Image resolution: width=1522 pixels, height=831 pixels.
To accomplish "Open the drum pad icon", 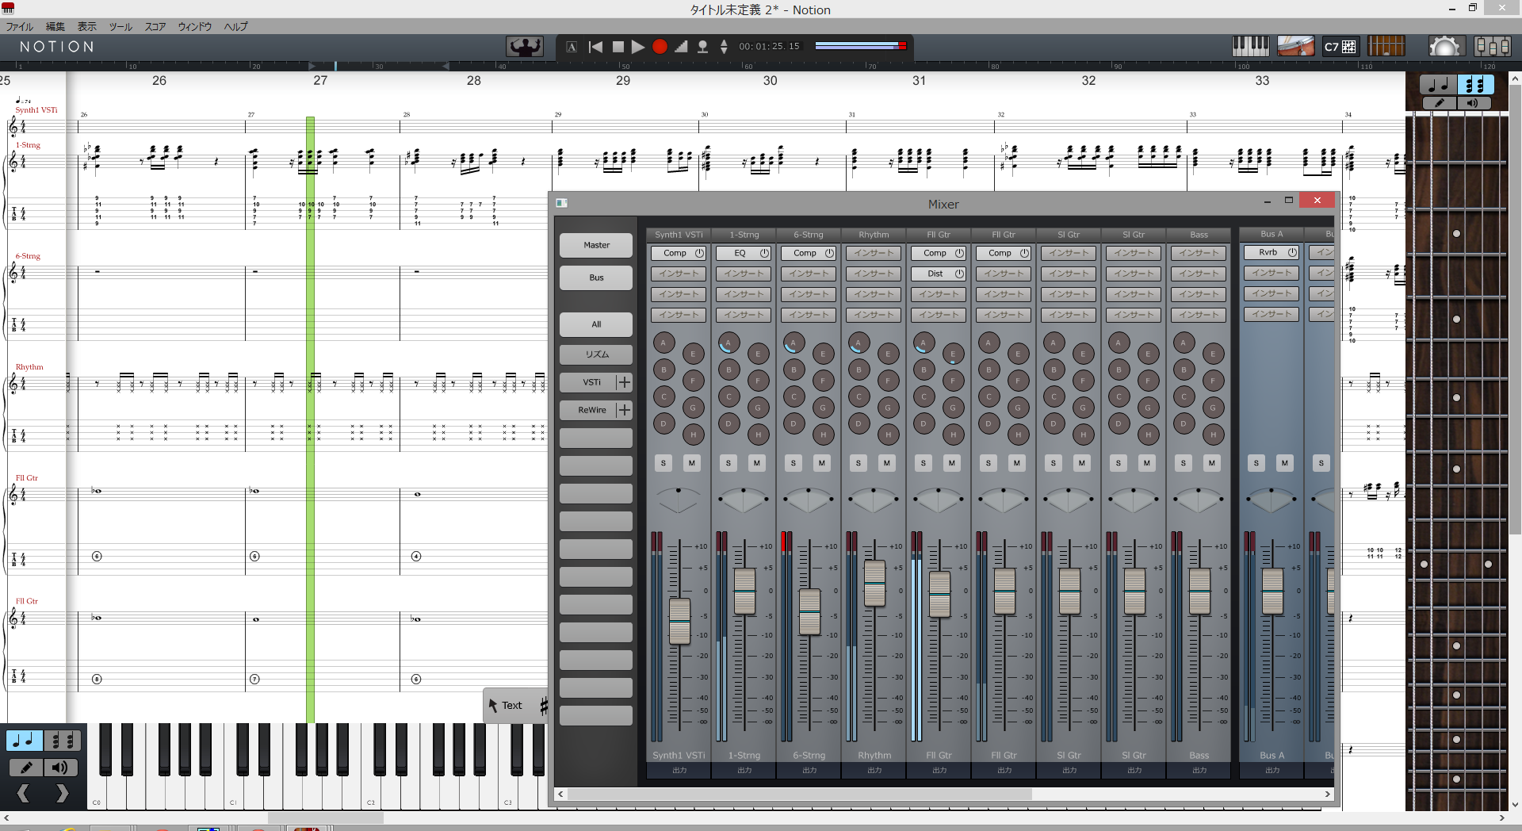I will [x=1295, y=47].
